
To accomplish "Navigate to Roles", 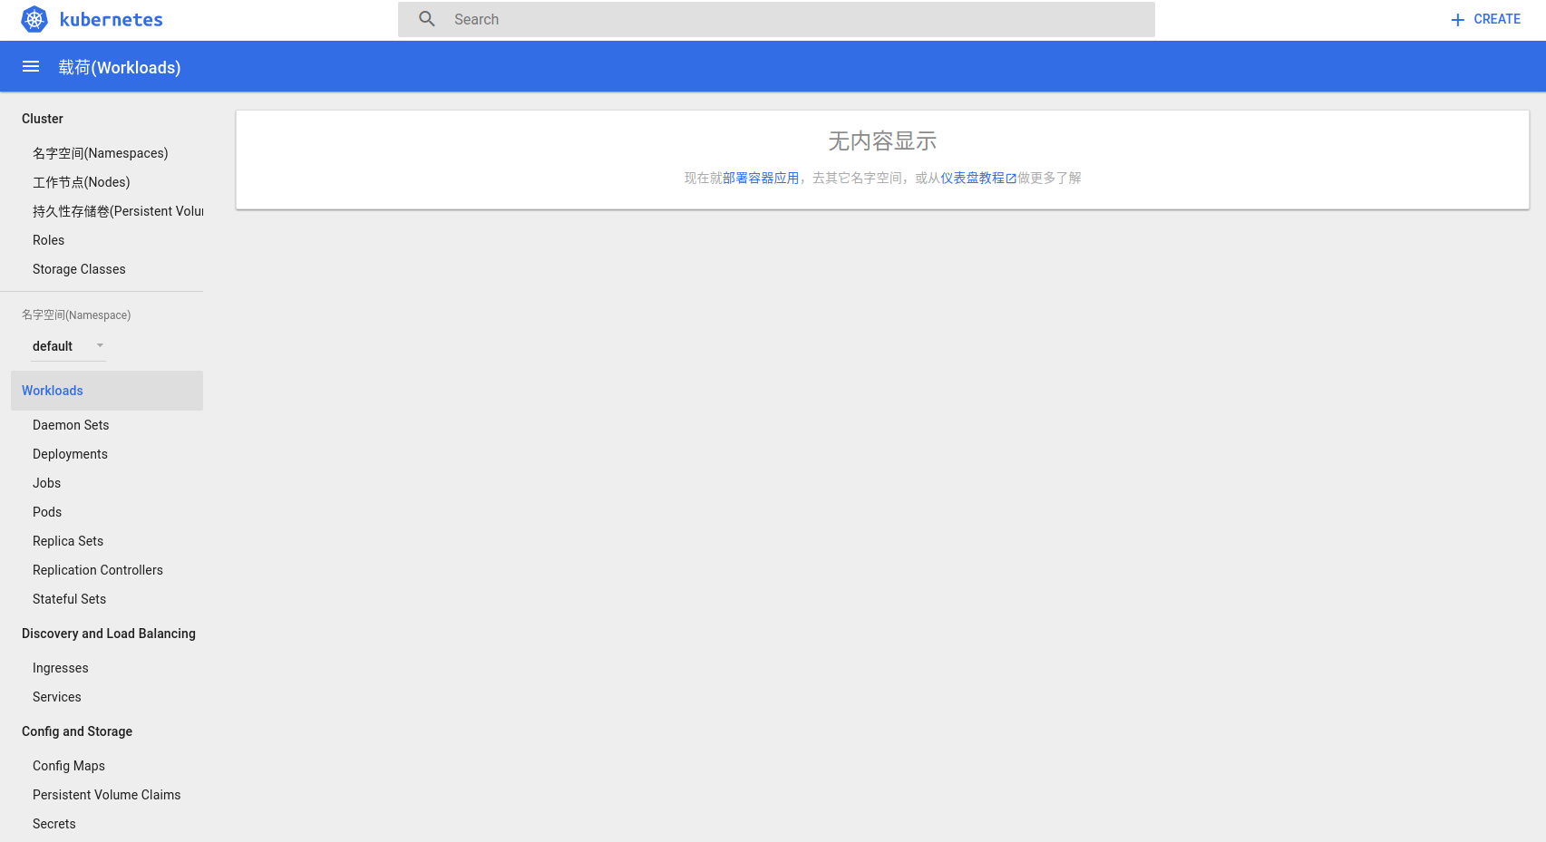I will tap(48, 240).
